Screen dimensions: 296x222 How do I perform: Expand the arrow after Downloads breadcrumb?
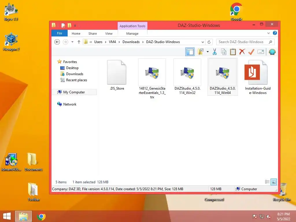pyautogui.click(x=143, y=42)
